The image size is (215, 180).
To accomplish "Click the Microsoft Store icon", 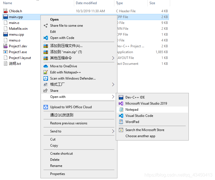I will [x=121, y=130].
